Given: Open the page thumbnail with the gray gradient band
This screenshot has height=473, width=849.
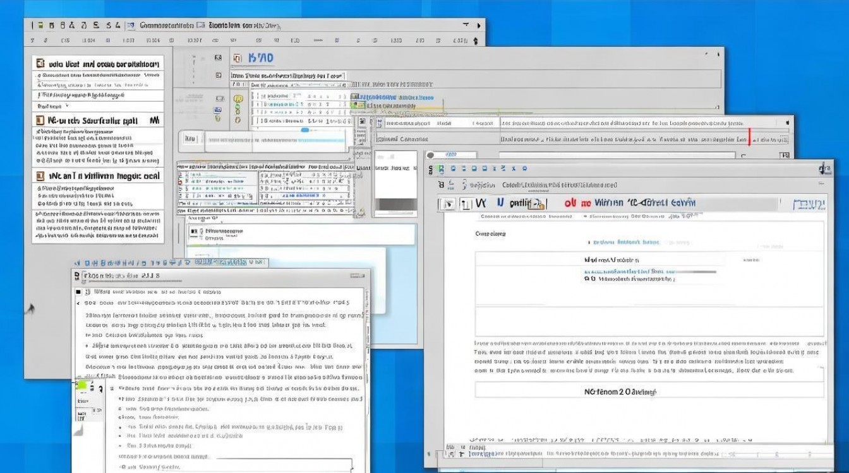Looking at the screenshot, I should pos(395,183).
